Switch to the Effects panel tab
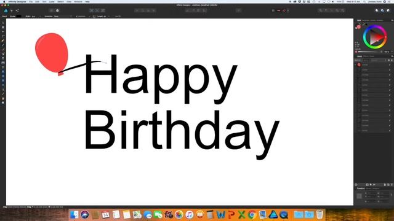The image size is (394, 221). 366,56
